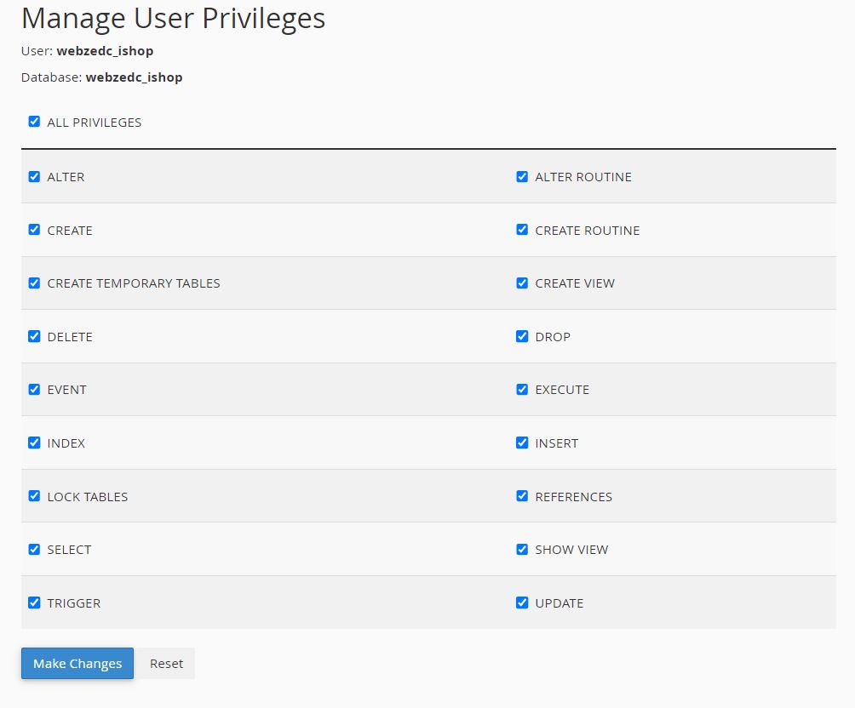Toggle the CREATE ROUTINE checkbox

(x=522, y=230)
